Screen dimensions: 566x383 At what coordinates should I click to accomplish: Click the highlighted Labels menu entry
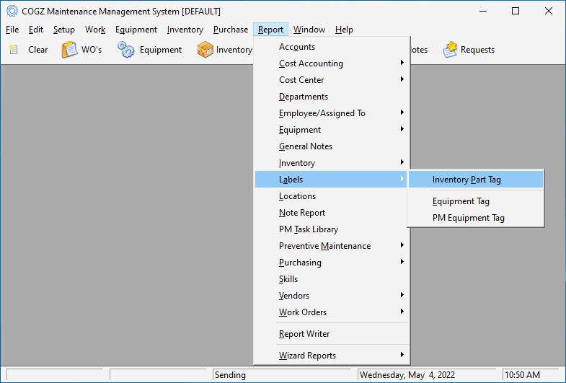332,180
